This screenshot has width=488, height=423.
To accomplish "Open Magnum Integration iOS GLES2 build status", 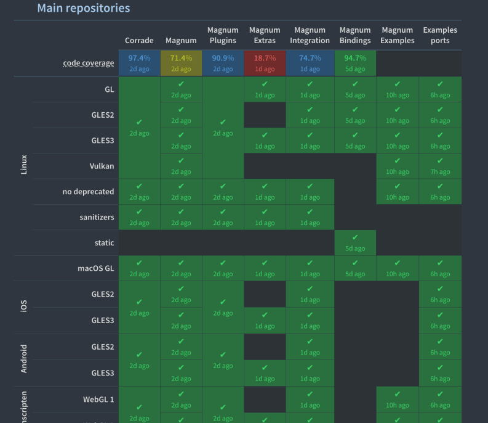I will 310,295.
